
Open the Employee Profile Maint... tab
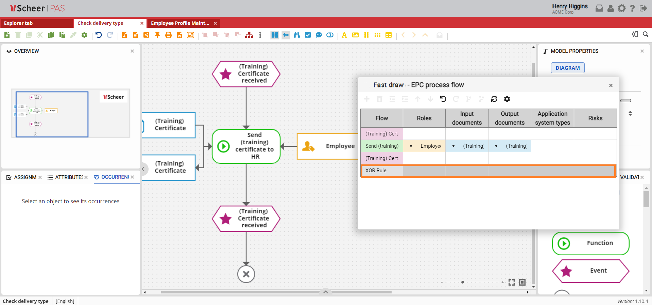point(180,23)
